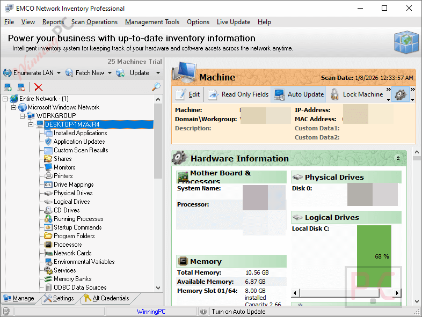Select the Network Cards node
The height and width of the screenshot is (317, 422).
(x=72, y=253)
